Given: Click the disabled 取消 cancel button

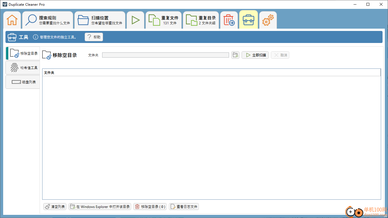Looking at the screenshot, I should [280, 55].
